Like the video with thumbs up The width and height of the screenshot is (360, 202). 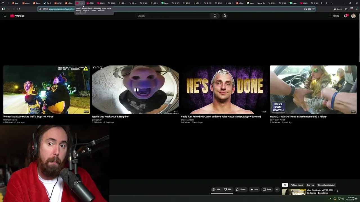tap(216, 189)
